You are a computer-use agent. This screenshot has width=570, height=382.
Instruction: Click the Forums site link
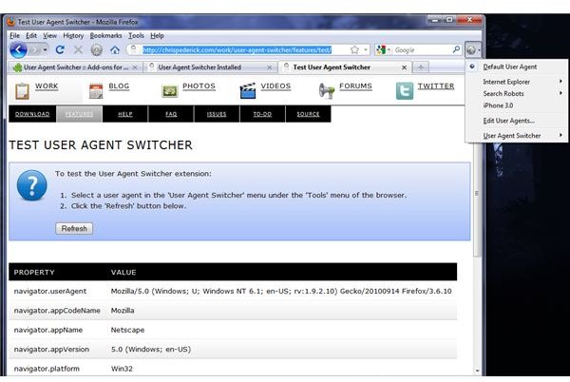pyautogui.click(x=355, y=86)
